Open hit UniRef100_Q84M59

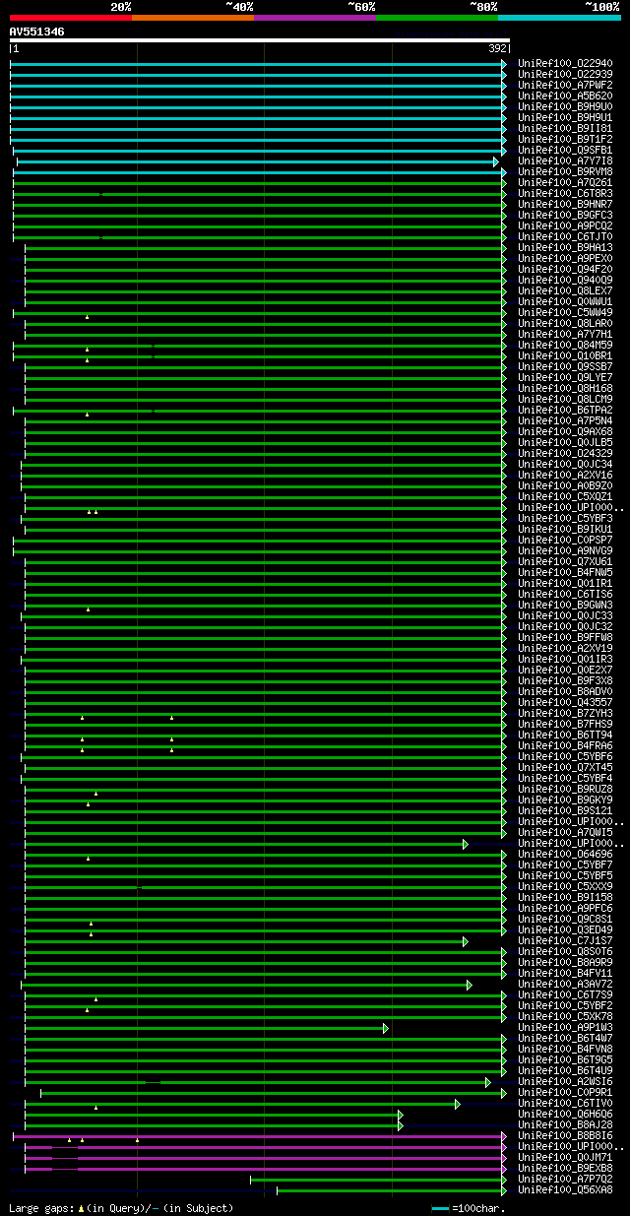(x=565, y=346)
